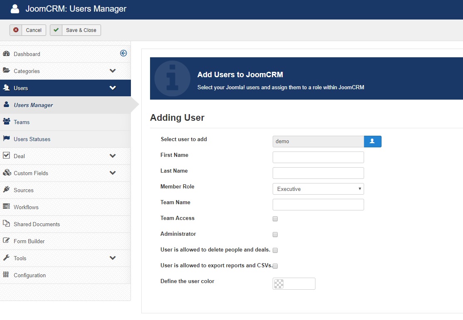Check the Administrator option
The width and height of the screenshot is (463, 320).
pyautogui.click(x=275, y=235)
